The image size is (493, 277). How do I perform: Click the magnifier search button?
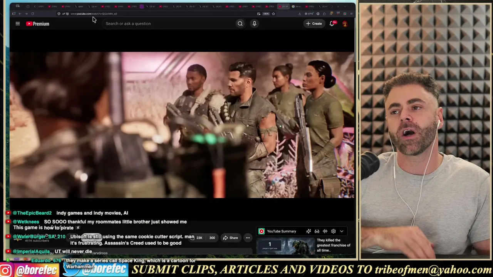pos(240,23)
